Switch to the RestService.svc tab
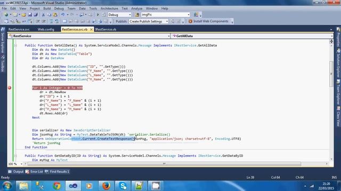Viewport: 341px width, 191px height. point(19,30)
